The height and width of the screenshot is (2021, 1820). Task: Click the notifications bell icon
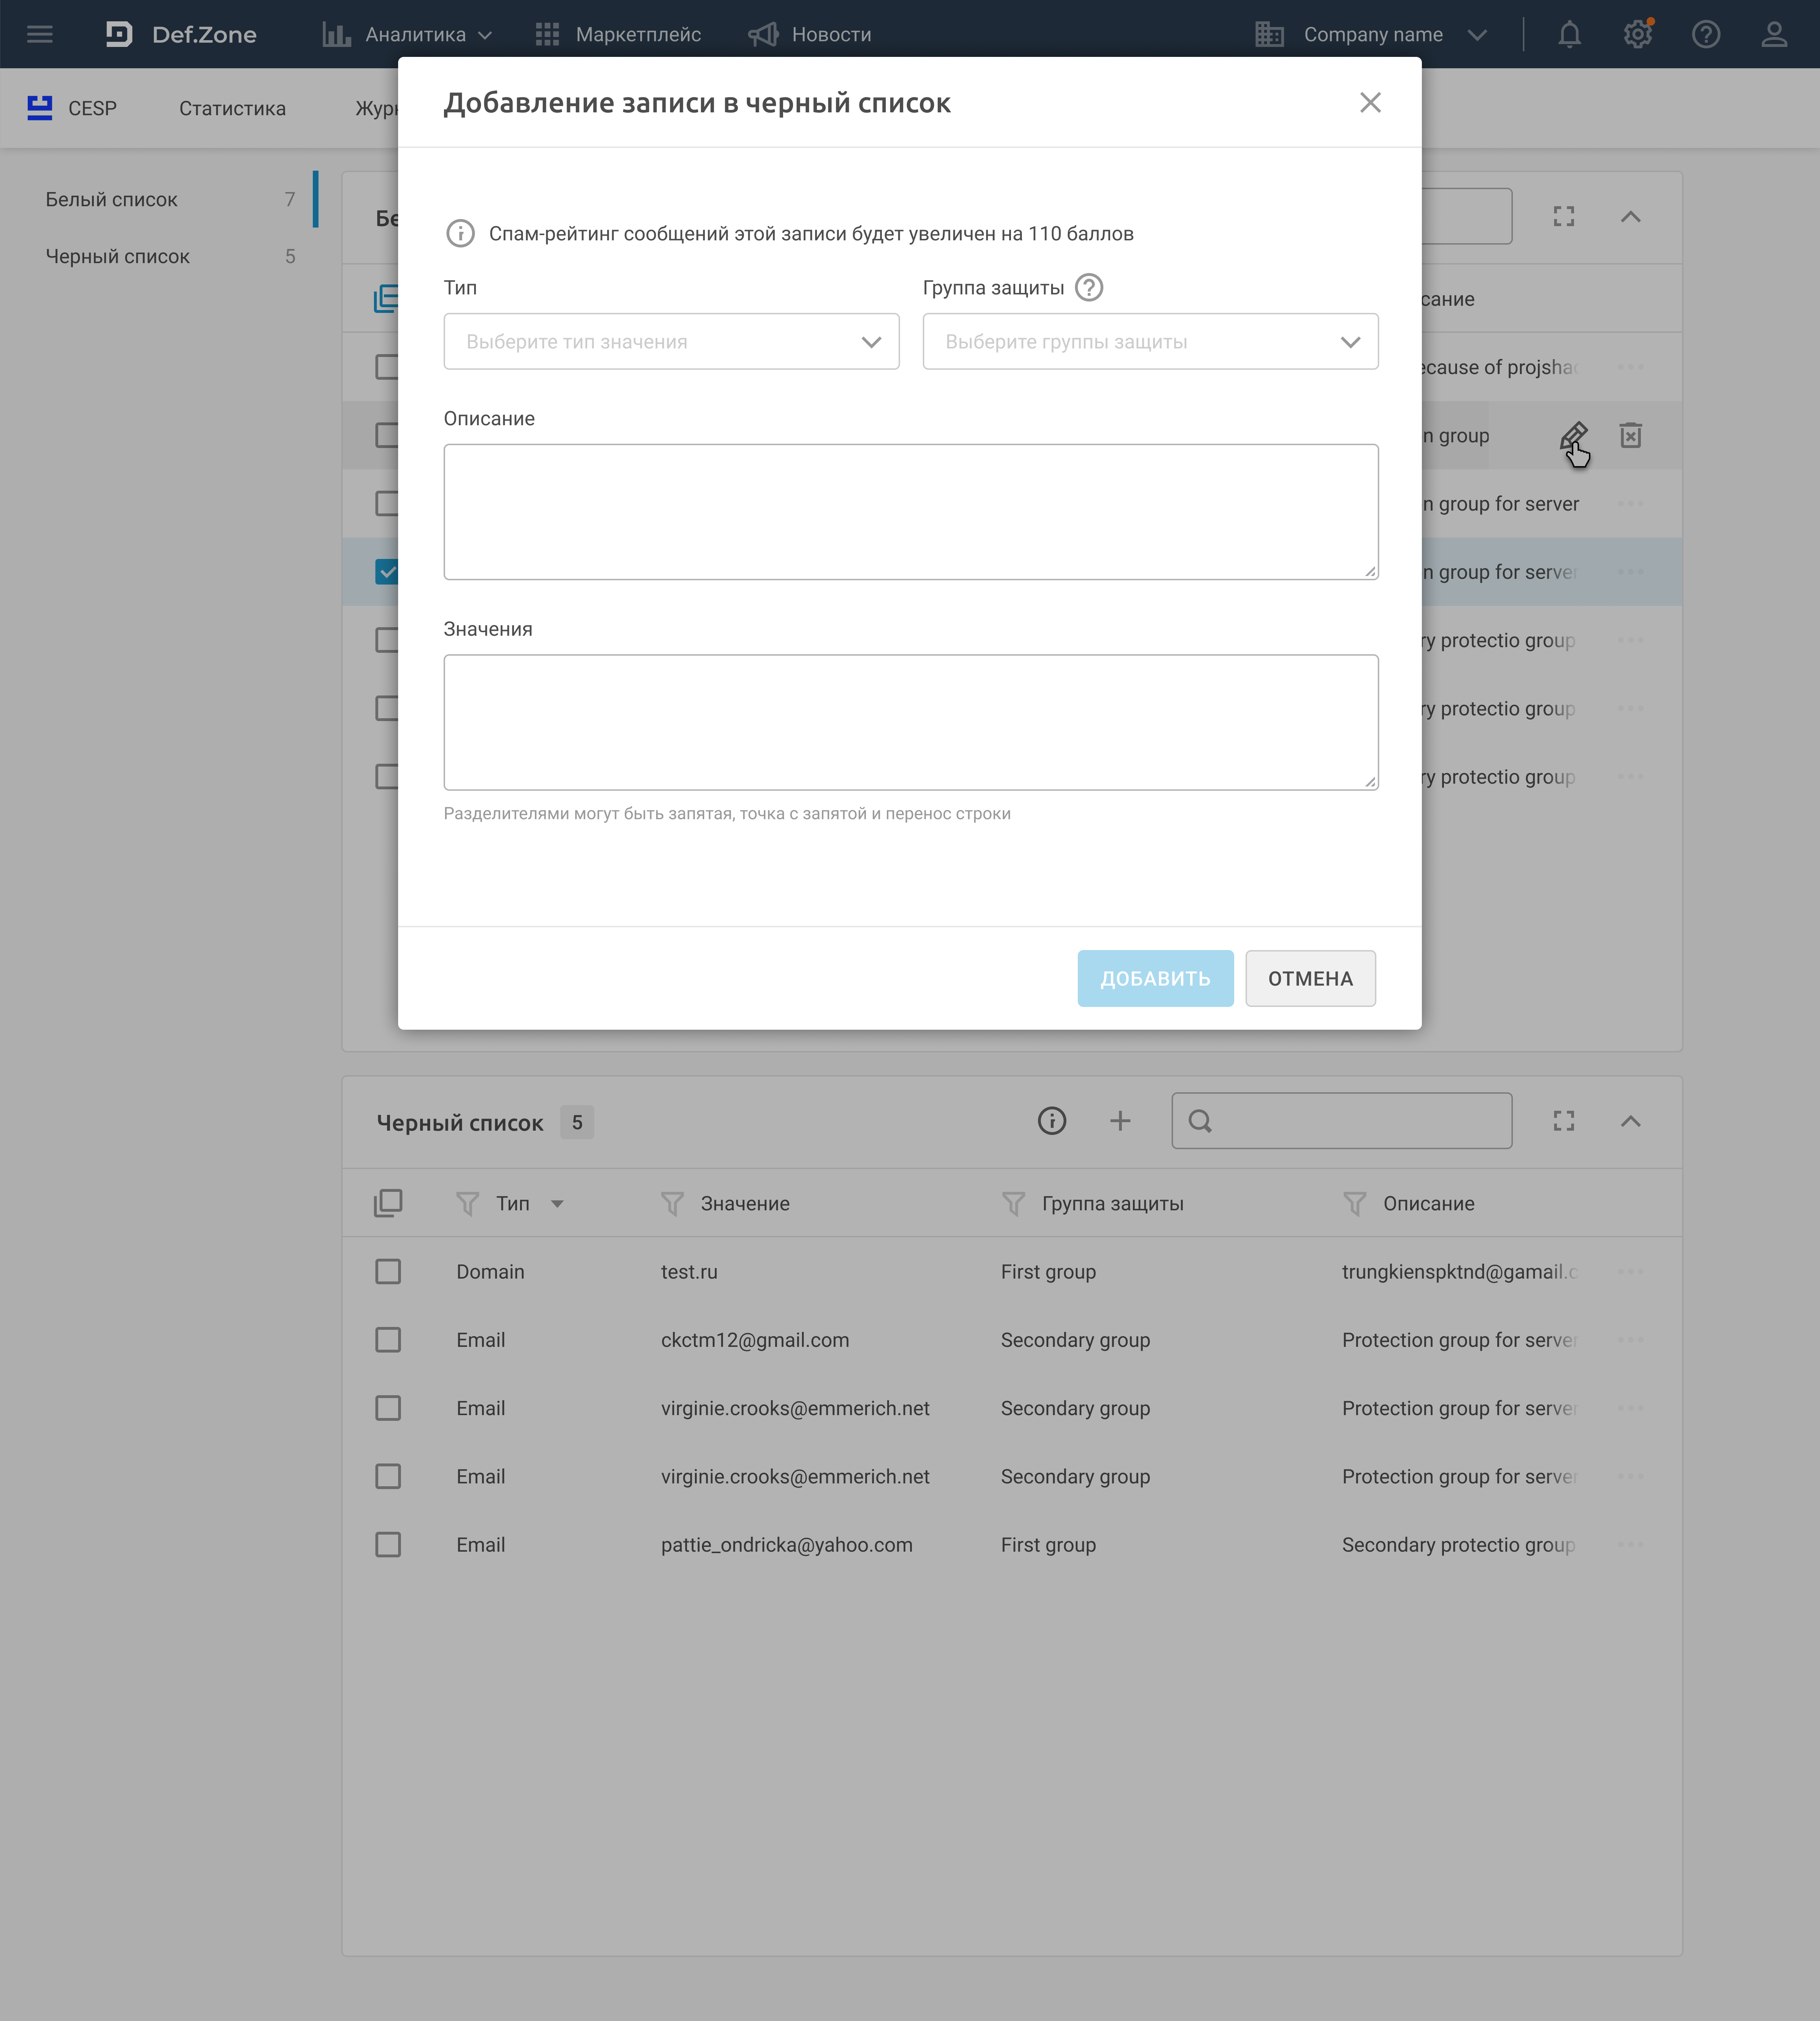click(1569, 35)
